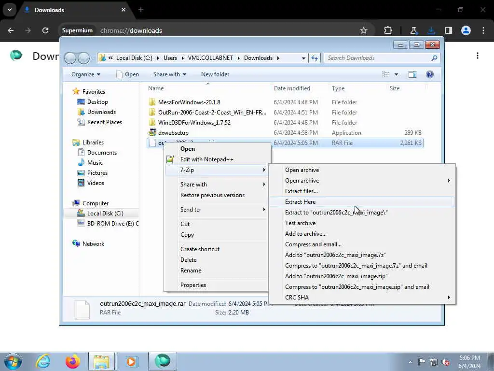Click the Explorer help icon
The height and width of the screenshot is (371, 494).
click(x=429, y=74)
